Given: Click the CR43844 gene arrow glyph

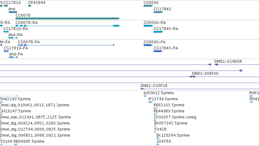Looking at the screenshot, I should (x=30, y=6).
